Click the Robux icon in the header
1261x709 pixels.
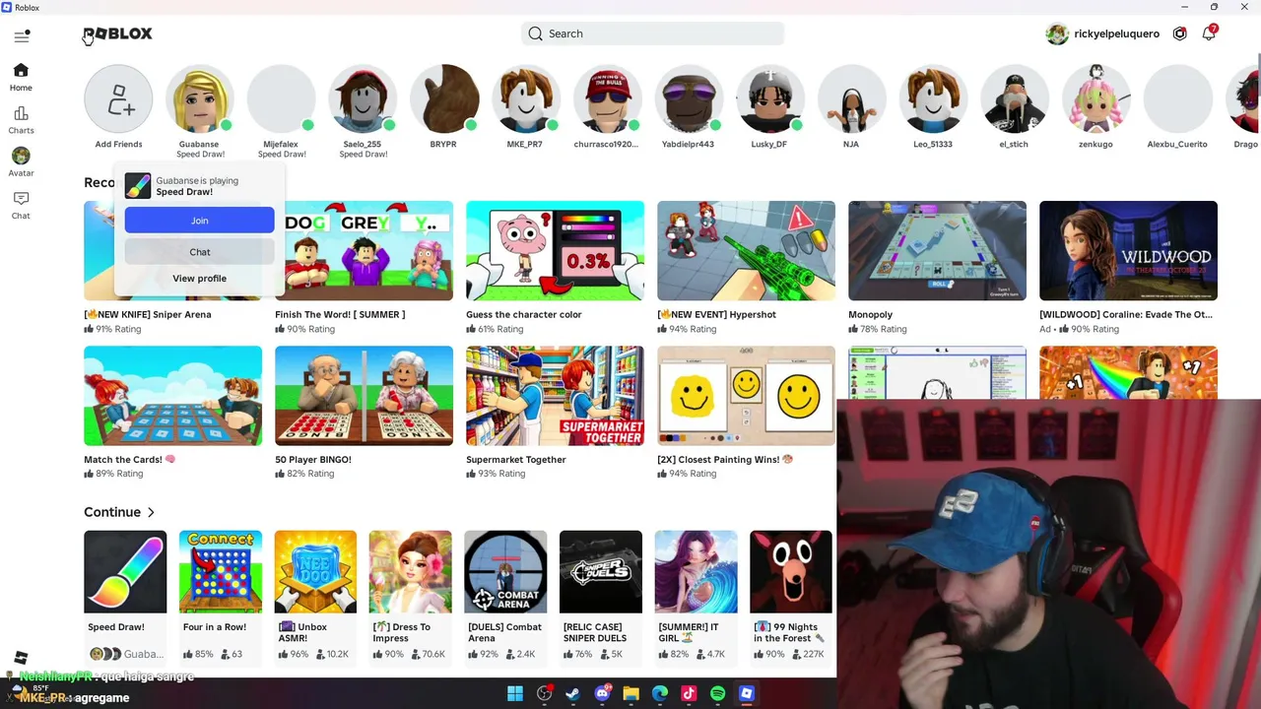(1179, 33)
